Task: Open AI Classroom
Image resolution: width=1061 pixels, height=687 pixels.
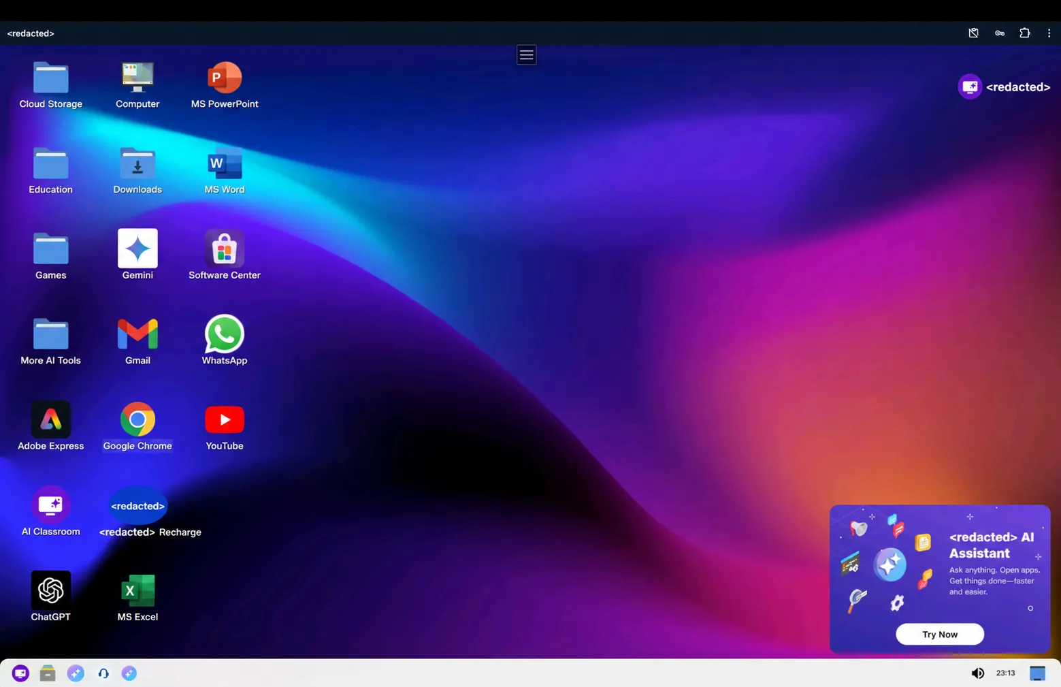Action: click(x=50, y=512)
